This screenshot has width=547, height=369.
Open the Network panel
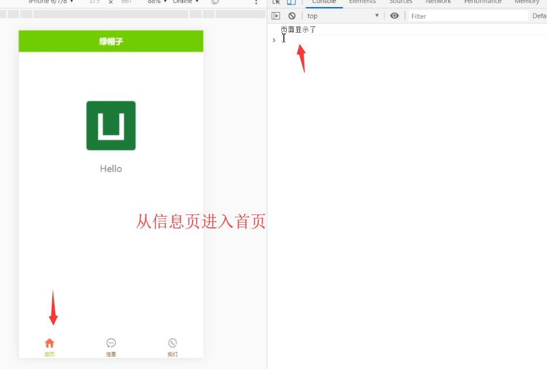click(x=439, y=2)
